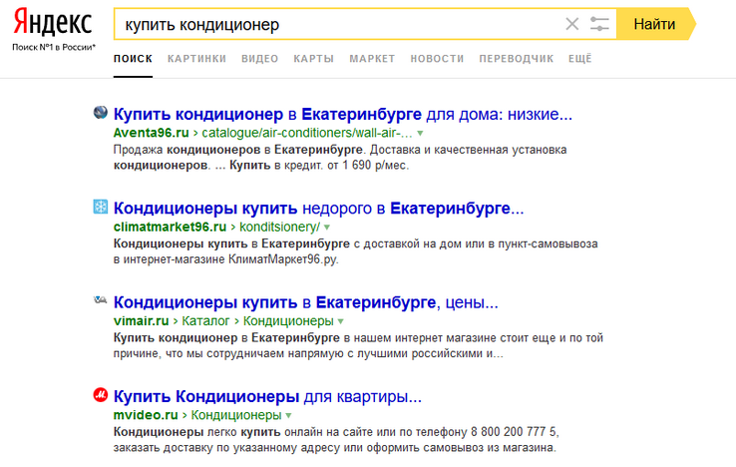Expand the dropdown arrow next to Aventa96.ru URL

tap(420, 134)
